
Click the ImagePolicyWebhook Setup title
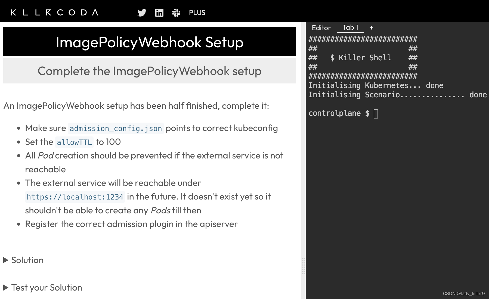point(150,42)
